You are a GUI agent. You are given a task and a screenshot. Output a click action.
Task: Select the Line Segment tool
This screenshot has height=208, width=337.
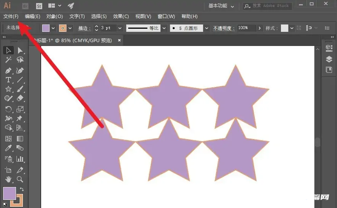(x=20, y=80)
